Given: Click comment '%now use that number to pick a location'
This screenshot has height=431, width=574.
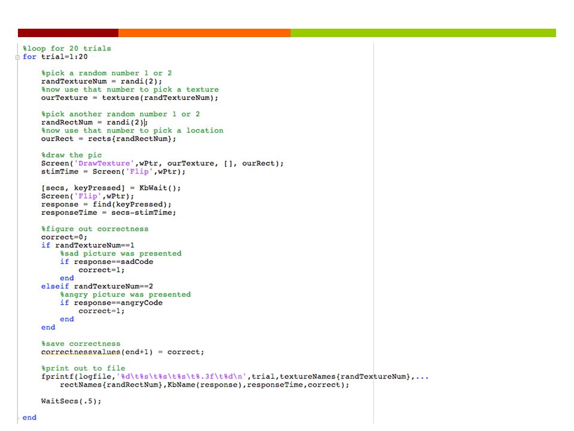Looking at the screenshot, I should coord(132,130).
